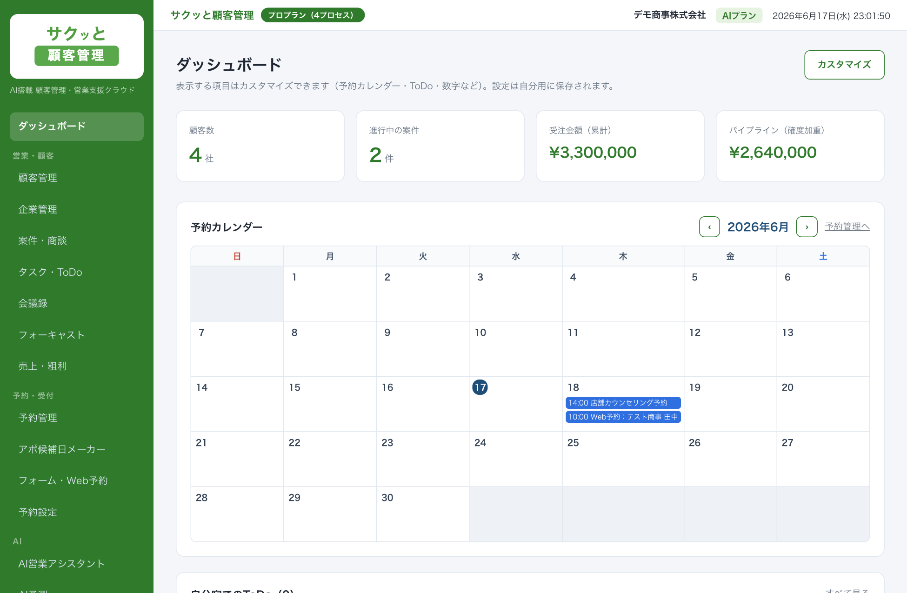Open 売上・粗利 in the sidebar

click(77, 366)
